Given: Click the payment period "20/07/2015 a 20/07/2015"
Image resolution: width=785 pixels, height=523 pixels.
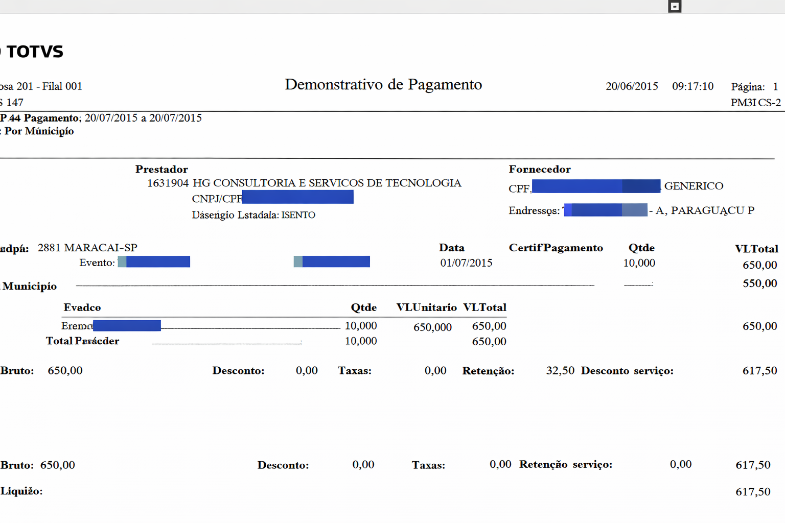Looking at the screenshot, I should (143, 118).
